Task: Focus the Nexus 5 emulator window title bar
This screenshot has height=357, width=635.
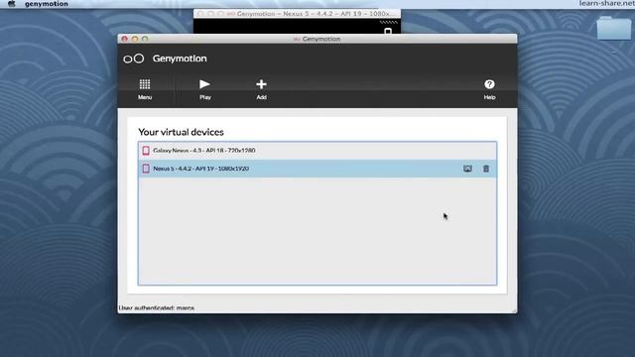Action: (x=297, y=13)
